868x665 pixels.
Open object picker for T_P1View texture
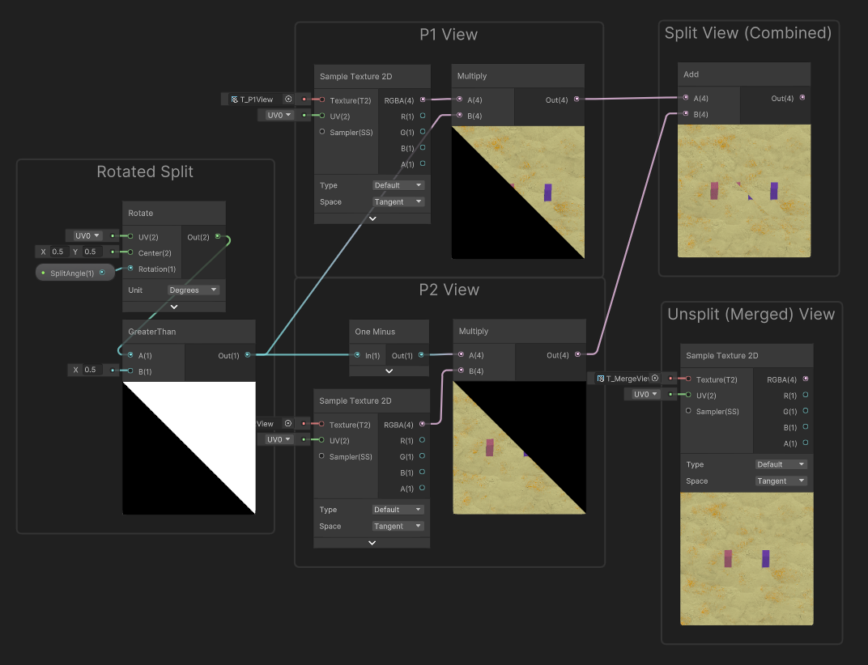coord(288,99)
